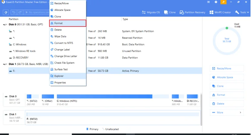Select Format in the context menu
The height and width of the screenshot is (135, 252).
pyautogui.click(x=68, y=23)
